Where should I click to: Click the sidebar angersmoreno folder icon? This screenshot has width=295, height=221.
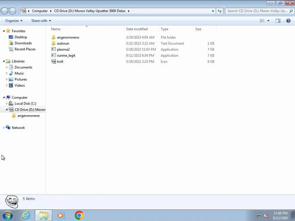tap(14, 115)
